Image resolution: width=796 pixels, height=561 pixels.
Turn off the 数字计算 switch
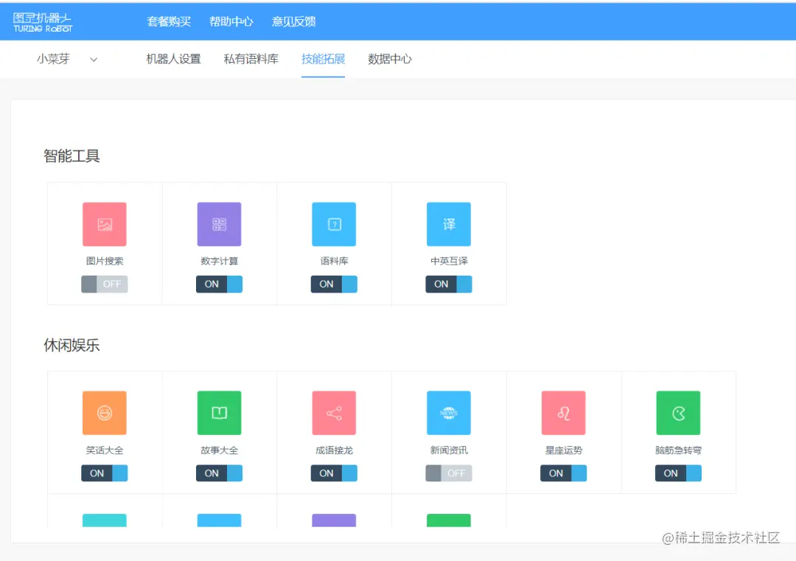(x=220, y=285)
